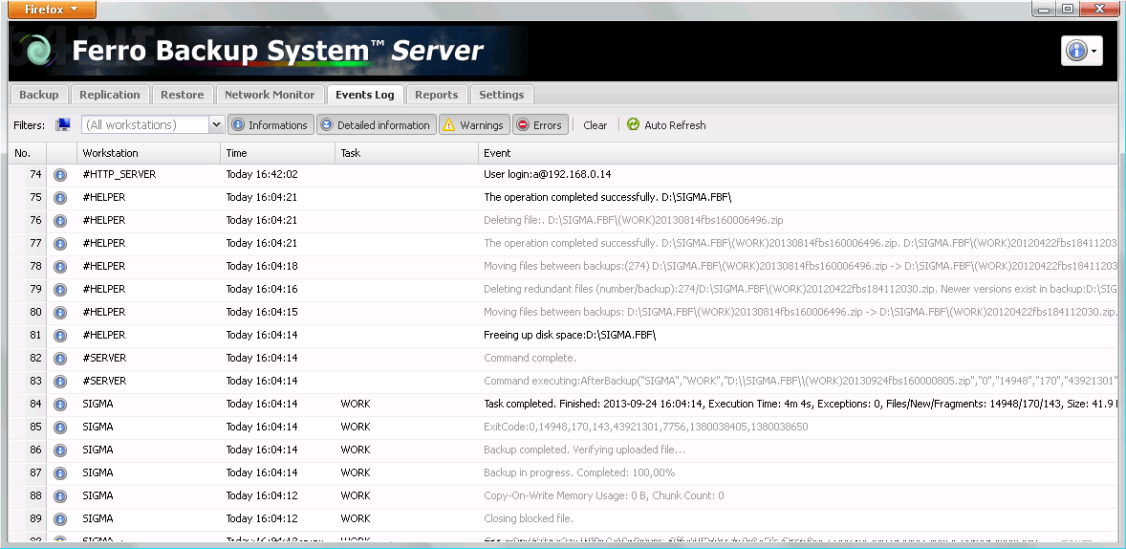
Task: Open the Replication tab
Action: coord(110,95)
